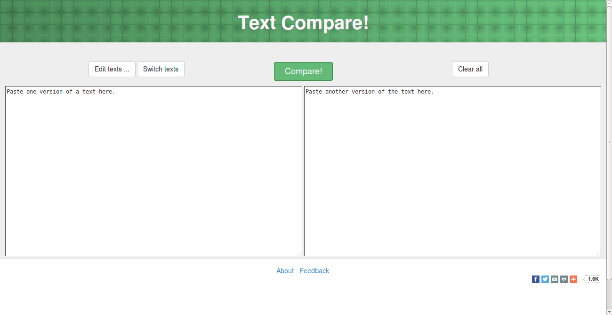Click the Text Compare! header title
612x315 pixels.
click(303, 23)
